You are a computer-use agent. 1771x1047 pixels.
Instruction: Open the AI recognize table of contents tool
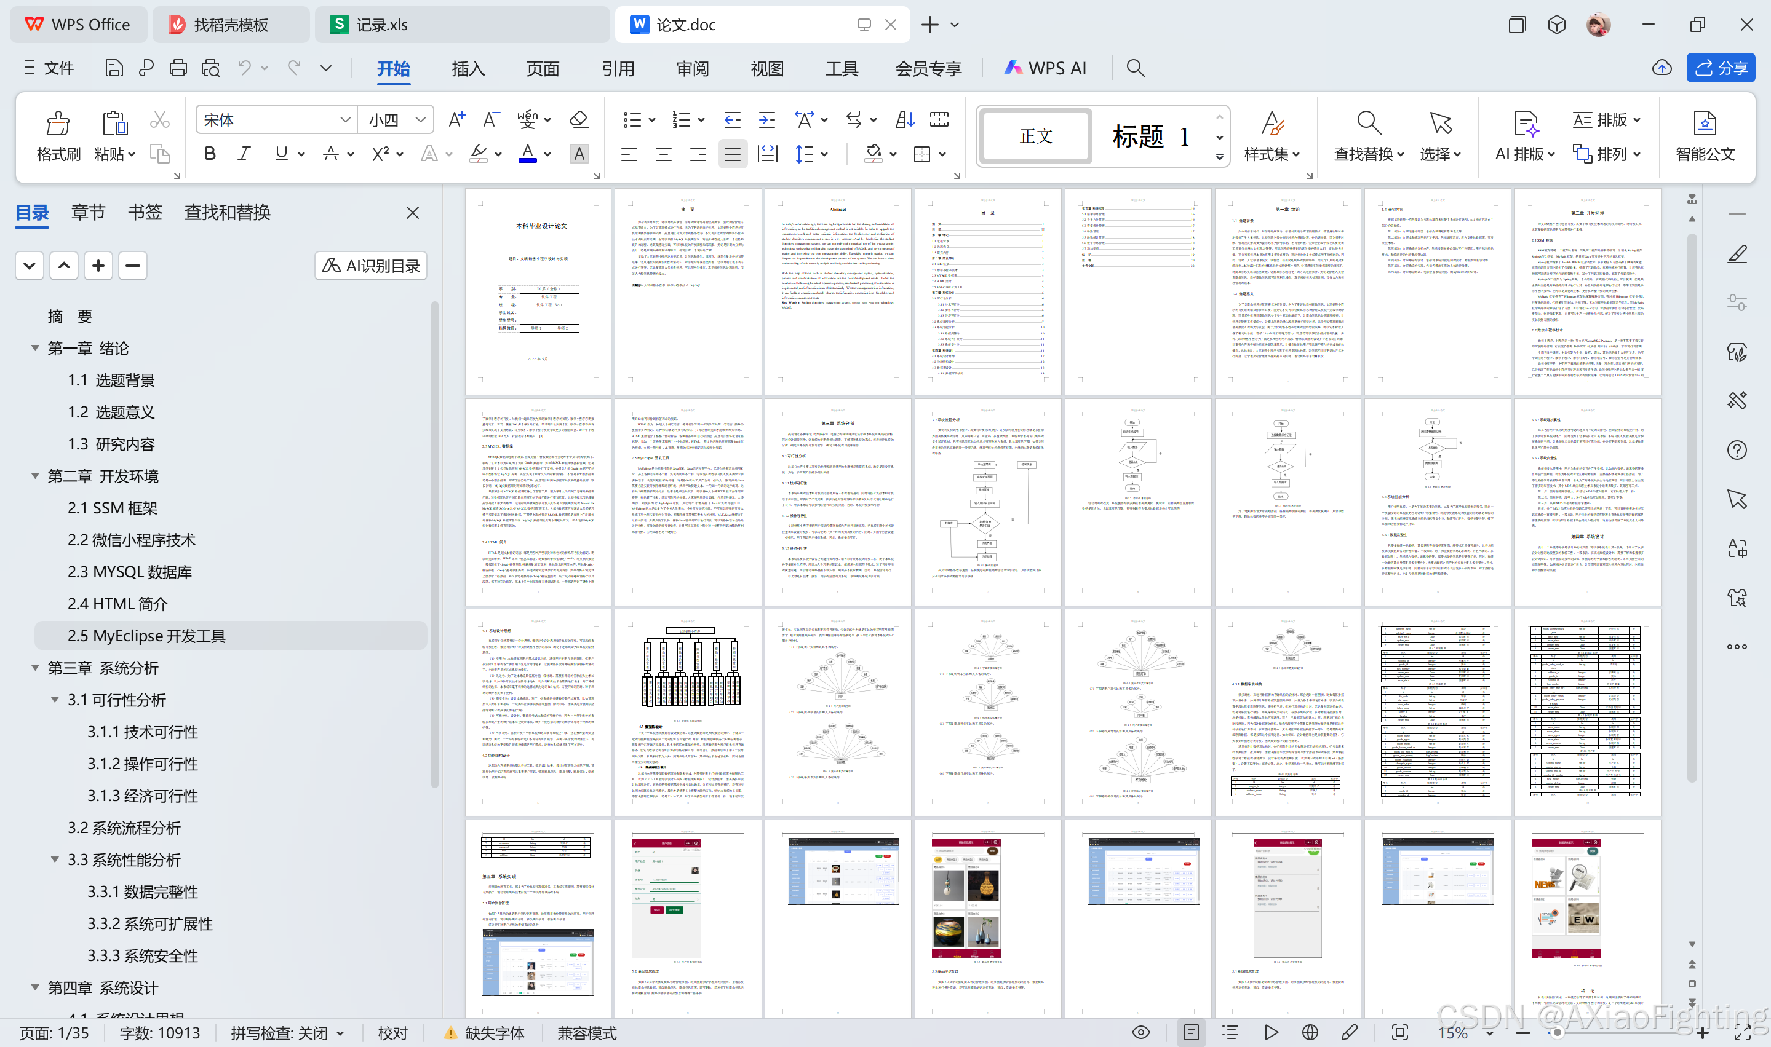tap(372, 266)
